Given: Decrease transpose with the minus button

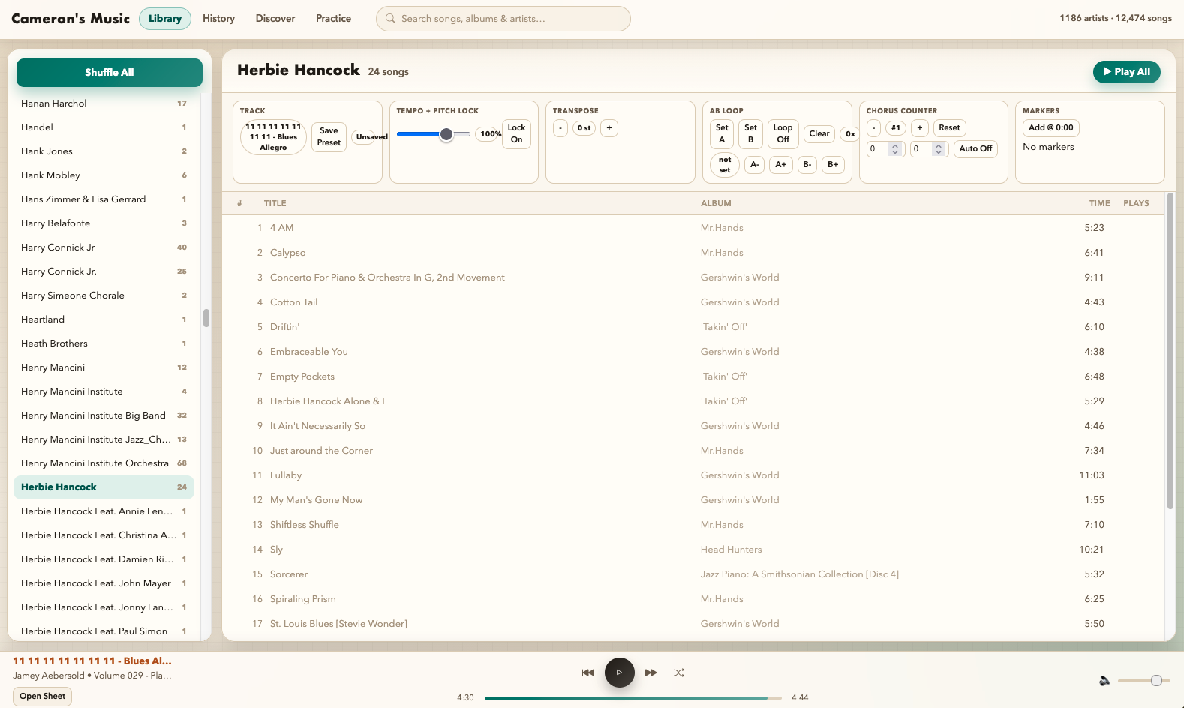Looking at the screenshot, I should pyautogui.click(x=560, y=128).
